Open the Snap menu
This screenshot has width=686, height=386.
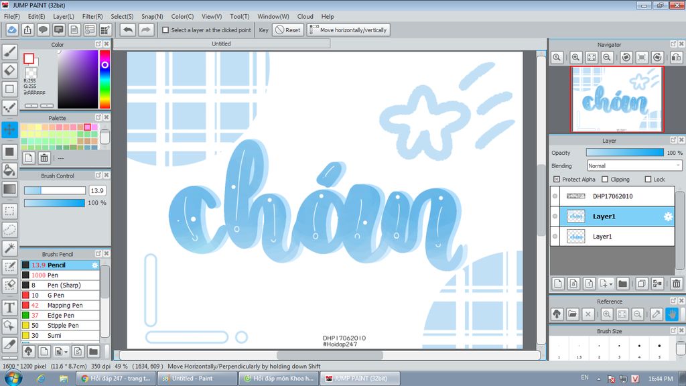coord(152,16)
